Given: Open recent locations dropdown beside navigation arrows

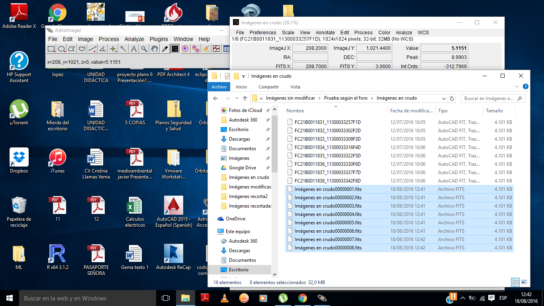Looking at the screenshot, I should (x=236, y=98).
